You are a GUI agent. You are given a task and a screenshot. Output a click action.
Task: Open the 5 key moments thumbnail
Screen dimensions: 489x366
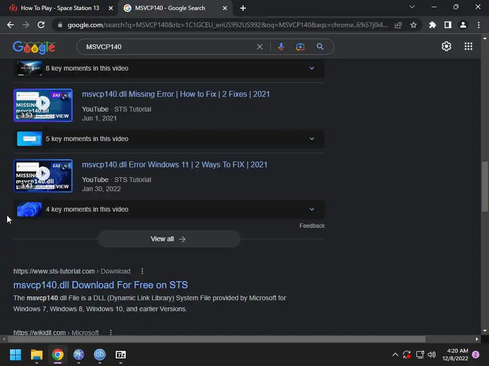pyautogui.click(x=29, y=139)
